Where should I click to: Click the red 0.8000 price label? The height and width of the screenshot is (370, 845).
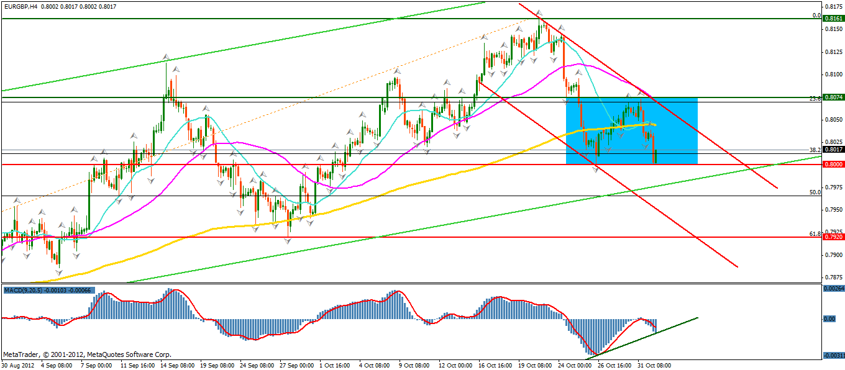coord(833,165)
